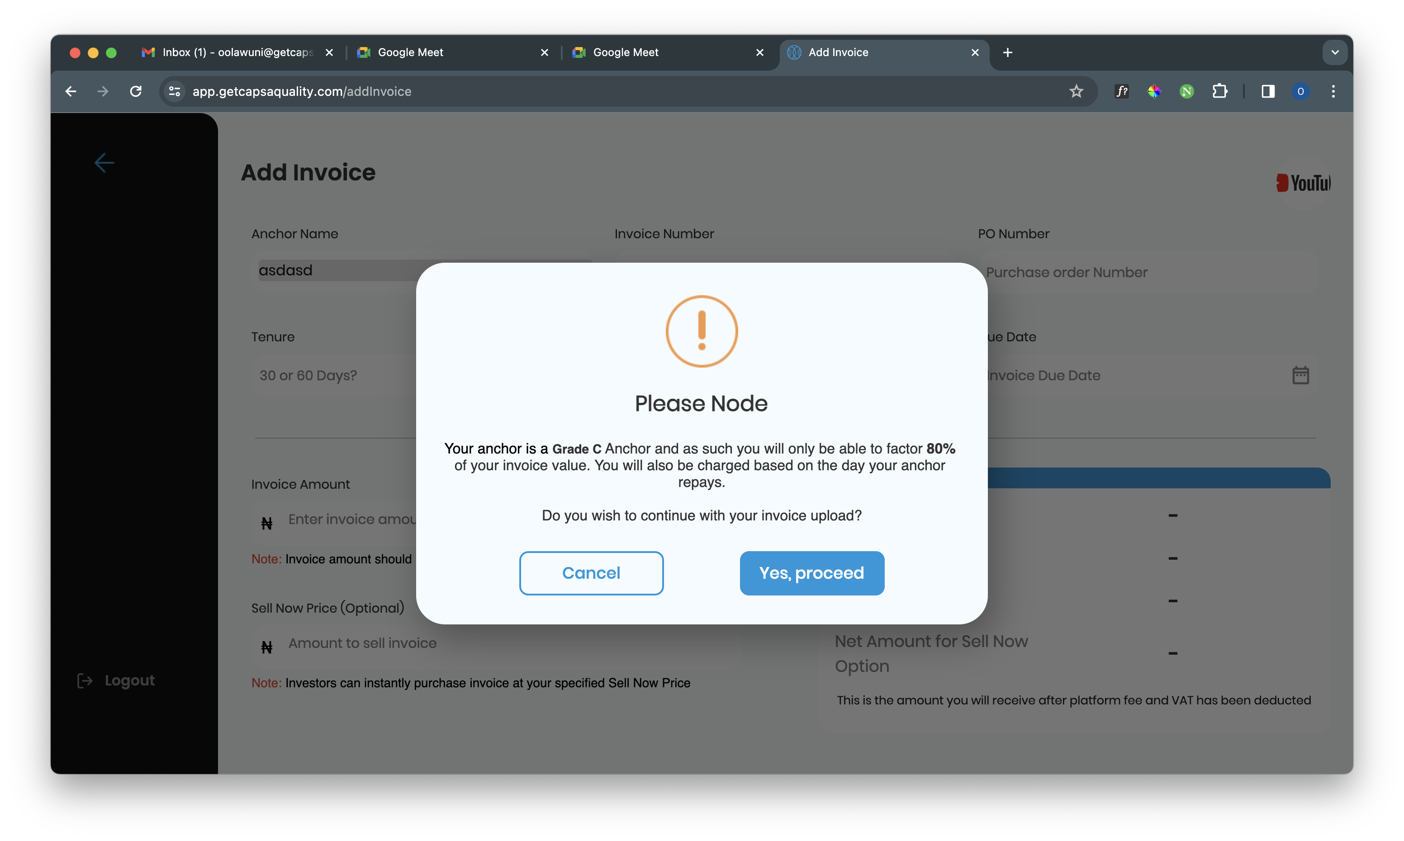1404x841 pixels.
Task: Bookmark this page with the star icon
Action: coord(1077,91)
